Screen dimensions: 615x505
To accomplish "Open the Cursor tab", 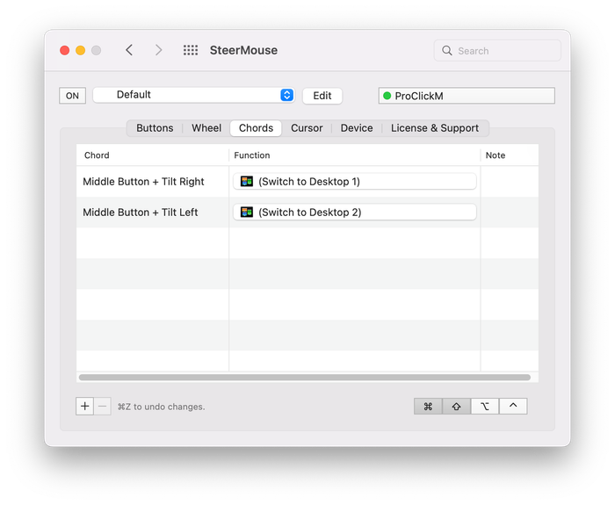I will [x=307, y=128].
